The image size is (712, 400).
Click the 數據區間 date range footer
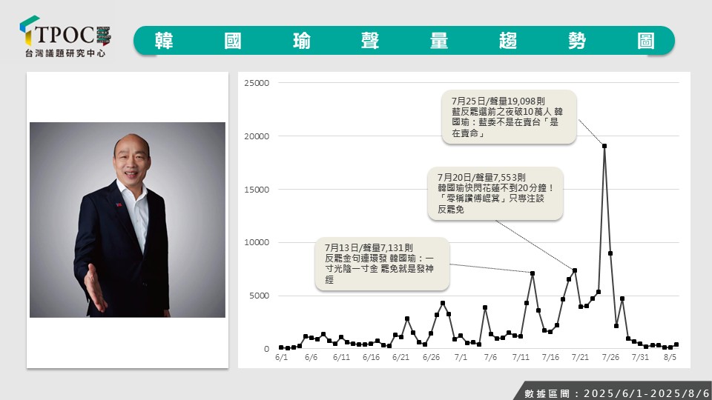pyautogui.click(x=612, y=392)
